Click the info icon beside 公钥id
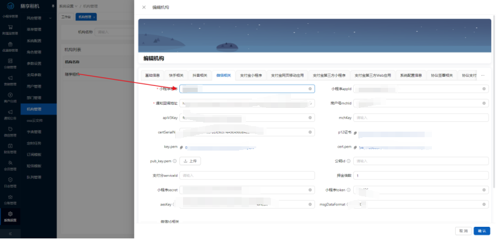The height and width of the screenshot is (239, 496). click(x=348, y=161)
